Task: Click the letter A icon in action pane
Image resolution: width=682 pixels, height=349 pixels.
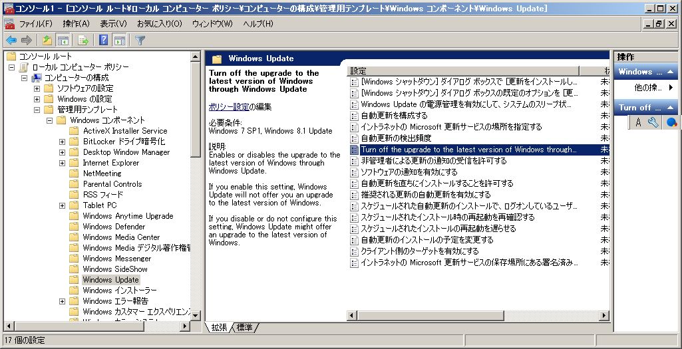Action: click(x=638, y=122)
